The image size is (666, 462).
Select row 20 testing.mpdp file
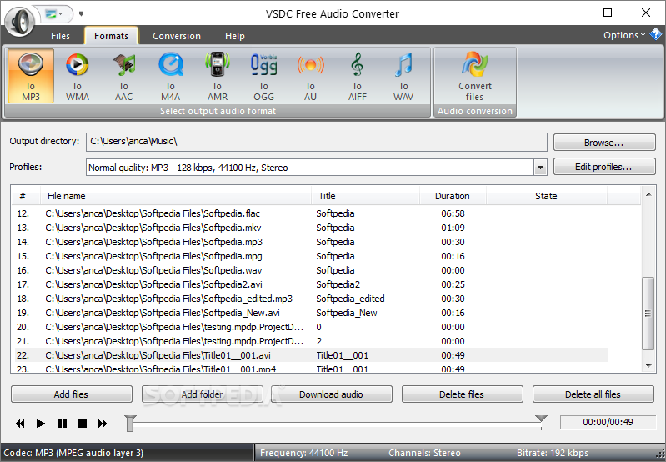click(311, 327)
